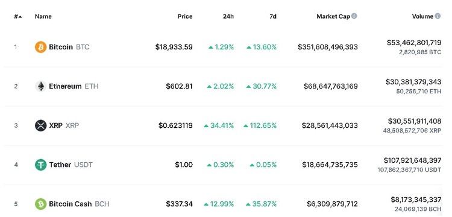Click the Volume info icon

pyautogui.click(x=438, y=16)
